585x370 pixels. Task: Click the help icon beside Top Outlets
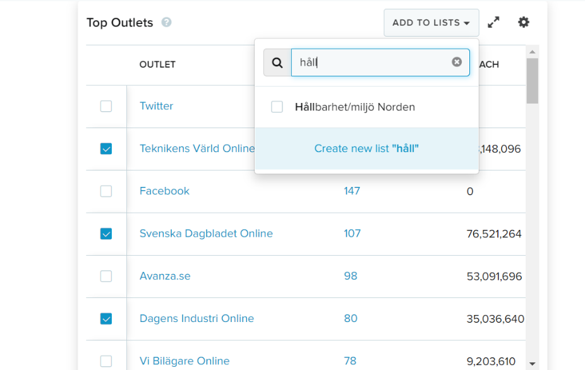(x=166, y=23)
